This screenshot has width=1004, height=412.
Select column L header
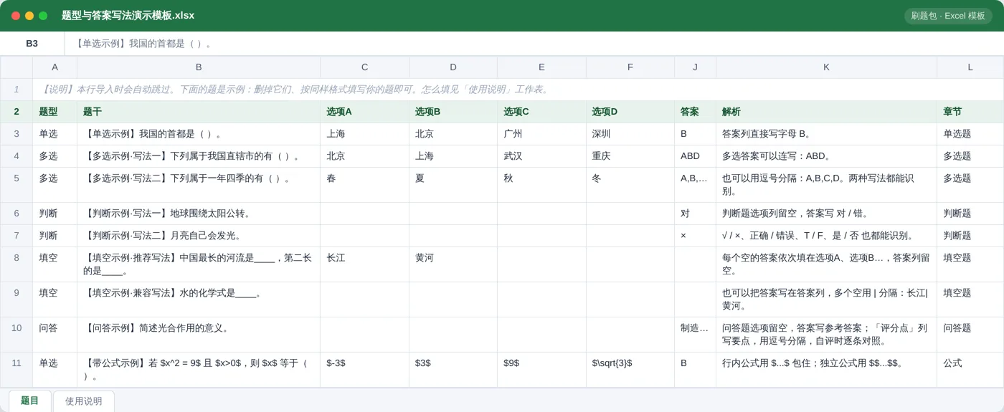pos(970,67)
